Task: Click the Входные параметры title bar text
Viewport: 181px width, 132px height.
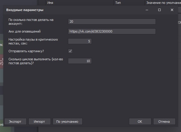Action: click(25, 10)
